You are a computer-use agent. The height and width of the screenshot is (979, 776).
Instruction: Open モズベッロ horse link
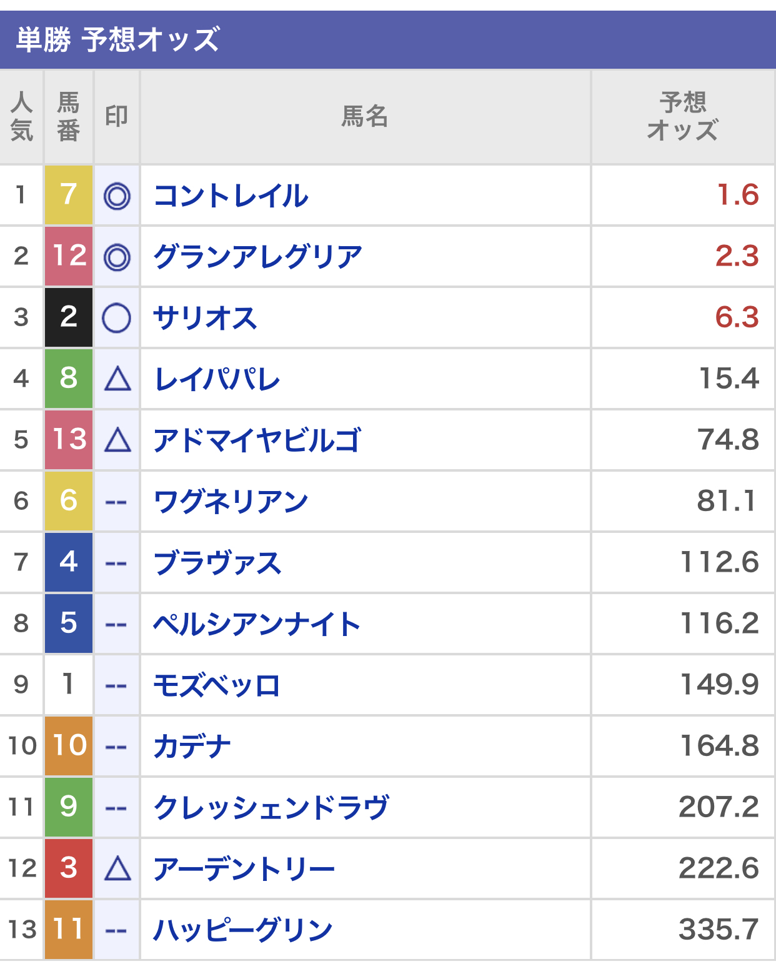(216, 685)
